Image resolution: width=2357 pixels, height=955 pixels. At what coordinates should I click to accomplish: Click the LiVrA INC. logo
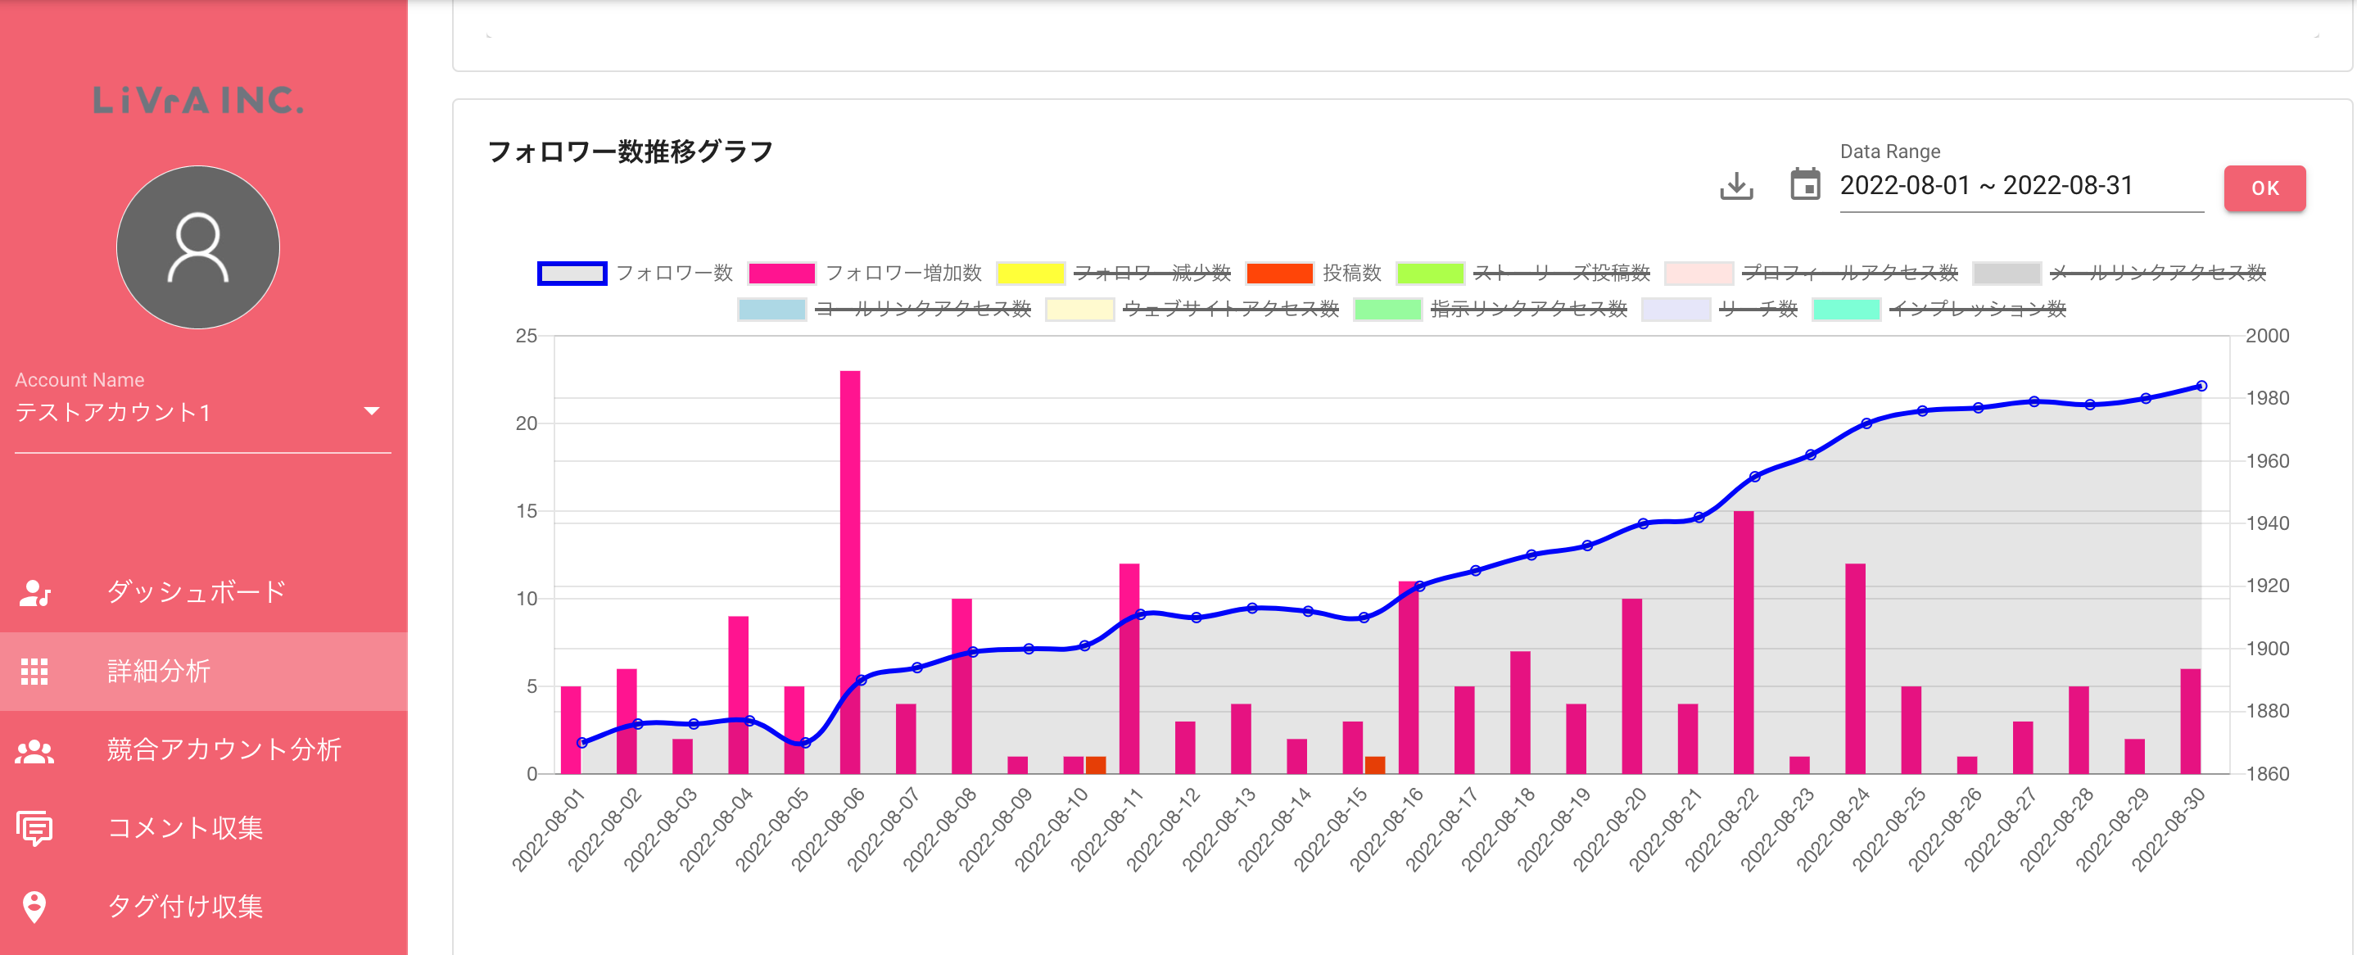coord(197,101)
